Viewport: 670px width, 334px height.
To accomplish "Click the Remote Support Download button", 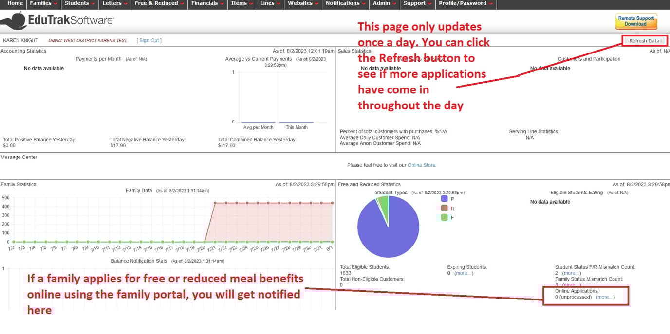I will click(x=636, y=21).
